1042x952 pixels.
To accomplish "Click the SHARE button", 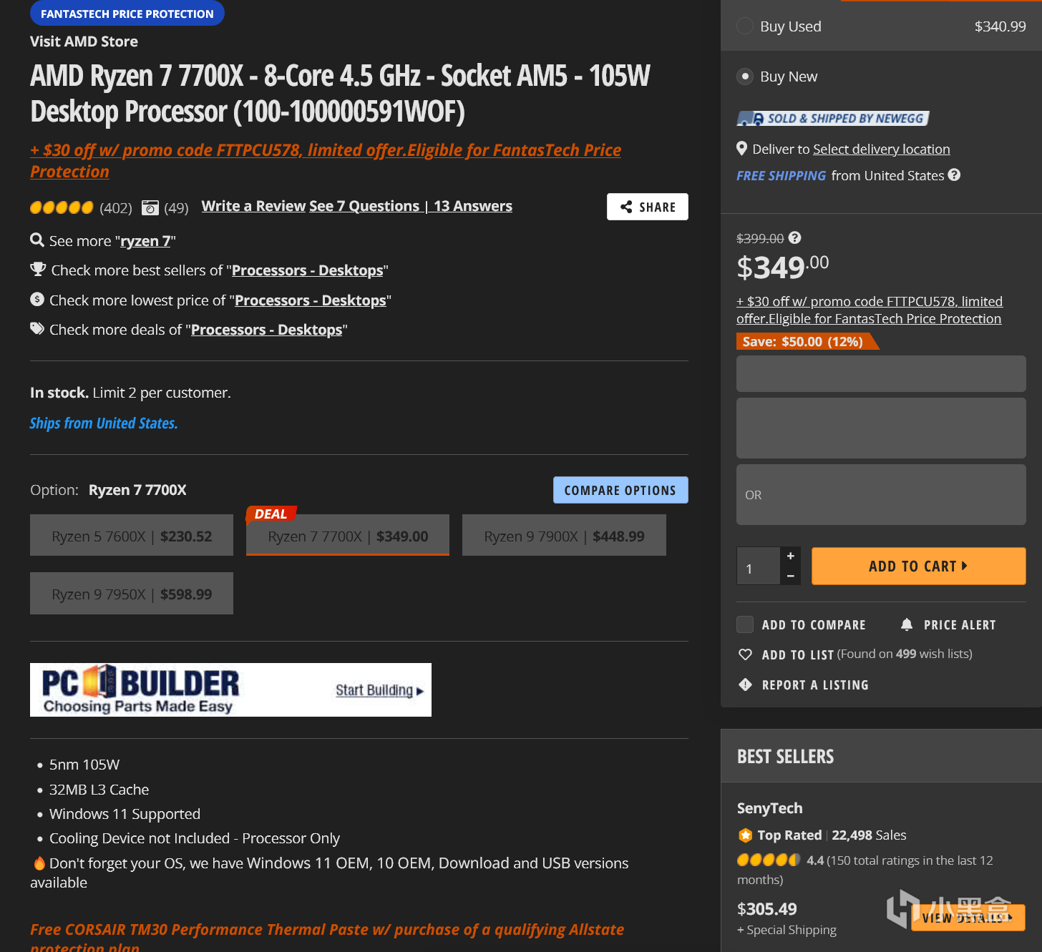I will [648, 207].
